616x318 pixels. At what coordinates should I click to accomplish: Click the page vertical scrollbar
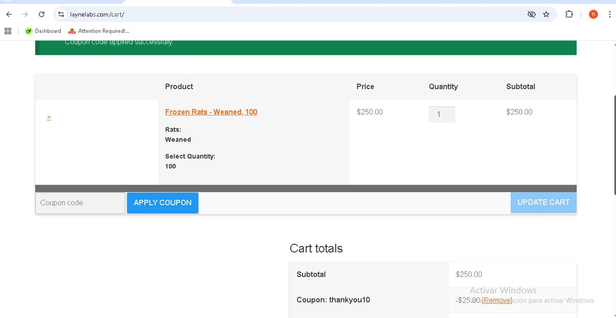pyautogui.click(x=614, y=145)
